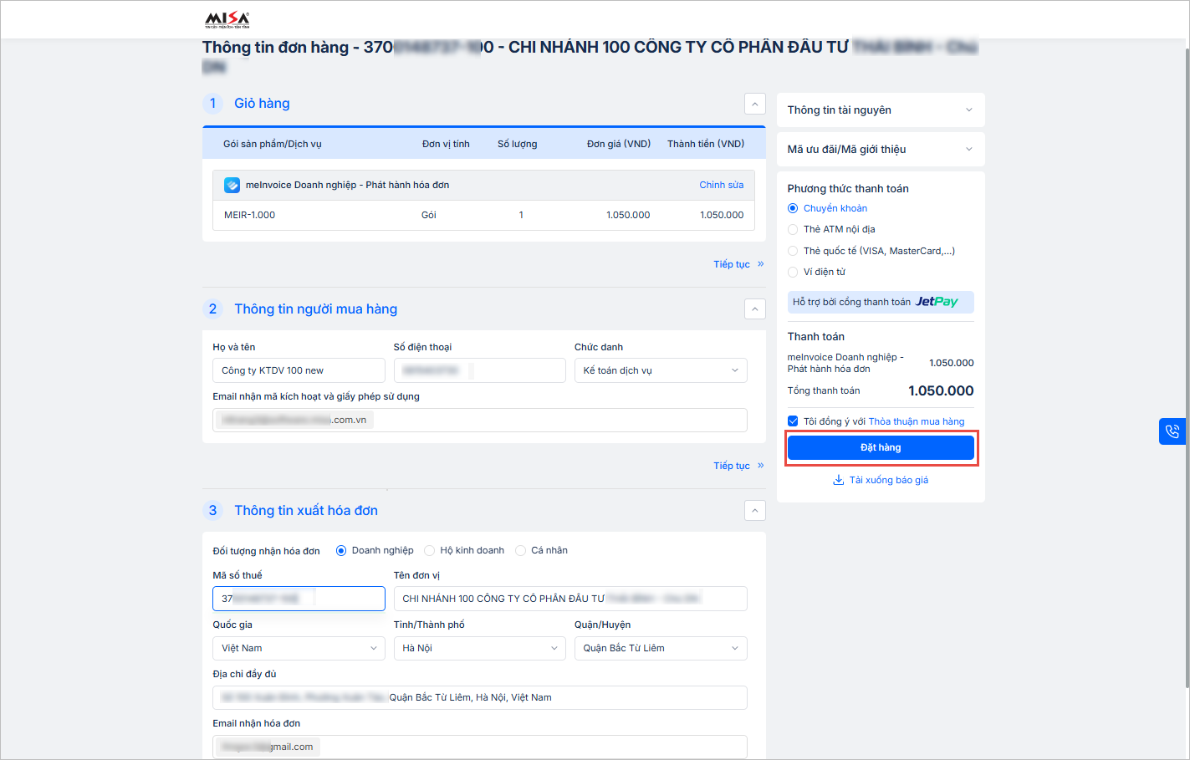Select Chuyển khoản payment method

point(793,208)
